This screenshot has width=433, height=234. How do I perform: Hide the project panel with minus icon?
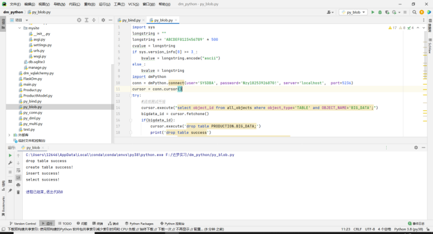click(x=111, y=20)
